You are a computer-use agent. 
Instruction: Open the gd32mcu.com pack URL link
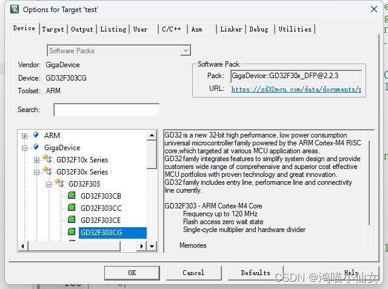click(296, 89)
